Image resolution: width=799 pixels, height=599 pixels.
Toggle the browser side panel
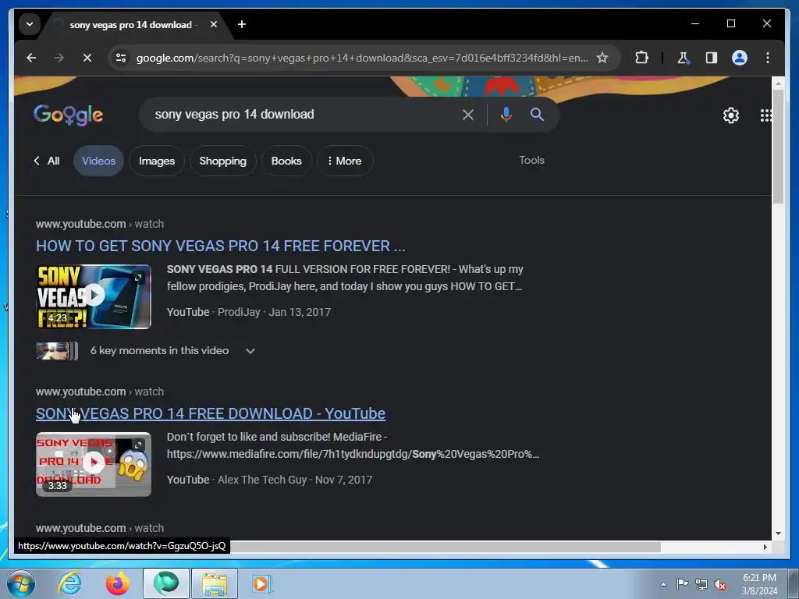pyautogui.click(x=712, y=58)
